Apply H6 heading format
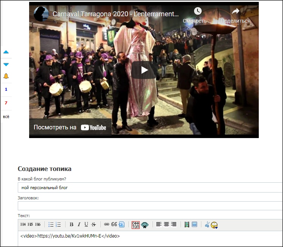283x247 pixels. [37, 224]
